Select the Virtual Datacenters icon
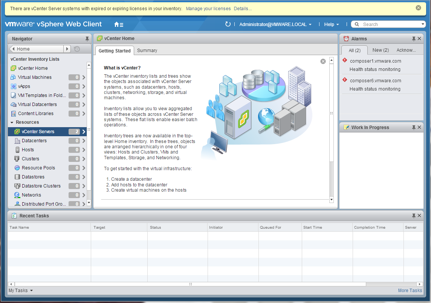 pyautogui.click(x=14, y=105)
